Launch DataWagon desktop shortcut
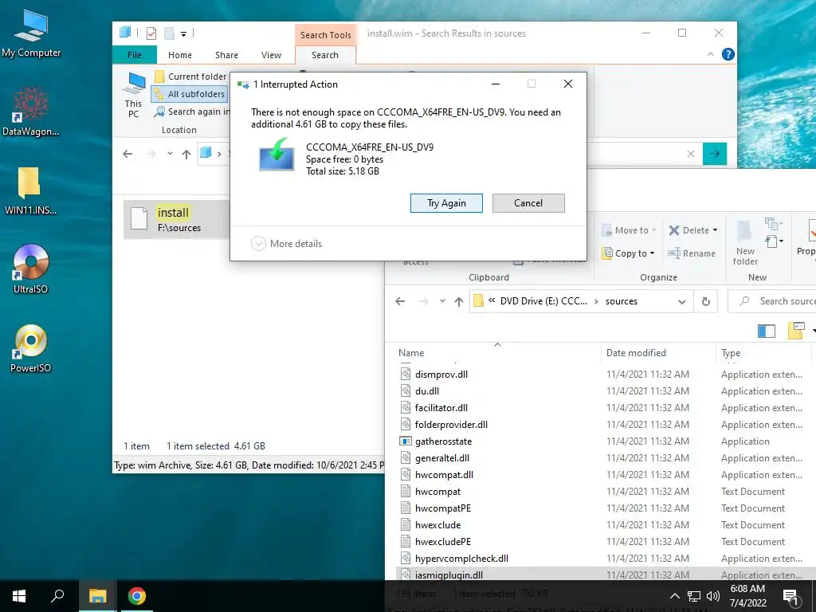The width and height of the screenshot is (816, 612). [31, 112]
